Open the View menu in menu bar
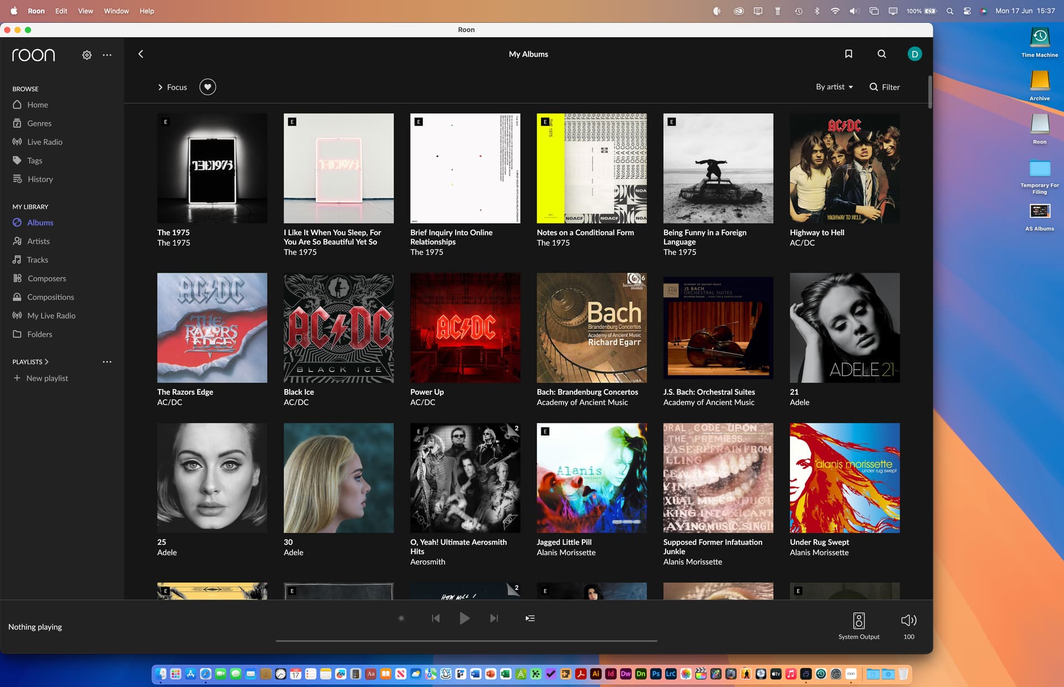1064x687 pixels. (x=85, y=11)
